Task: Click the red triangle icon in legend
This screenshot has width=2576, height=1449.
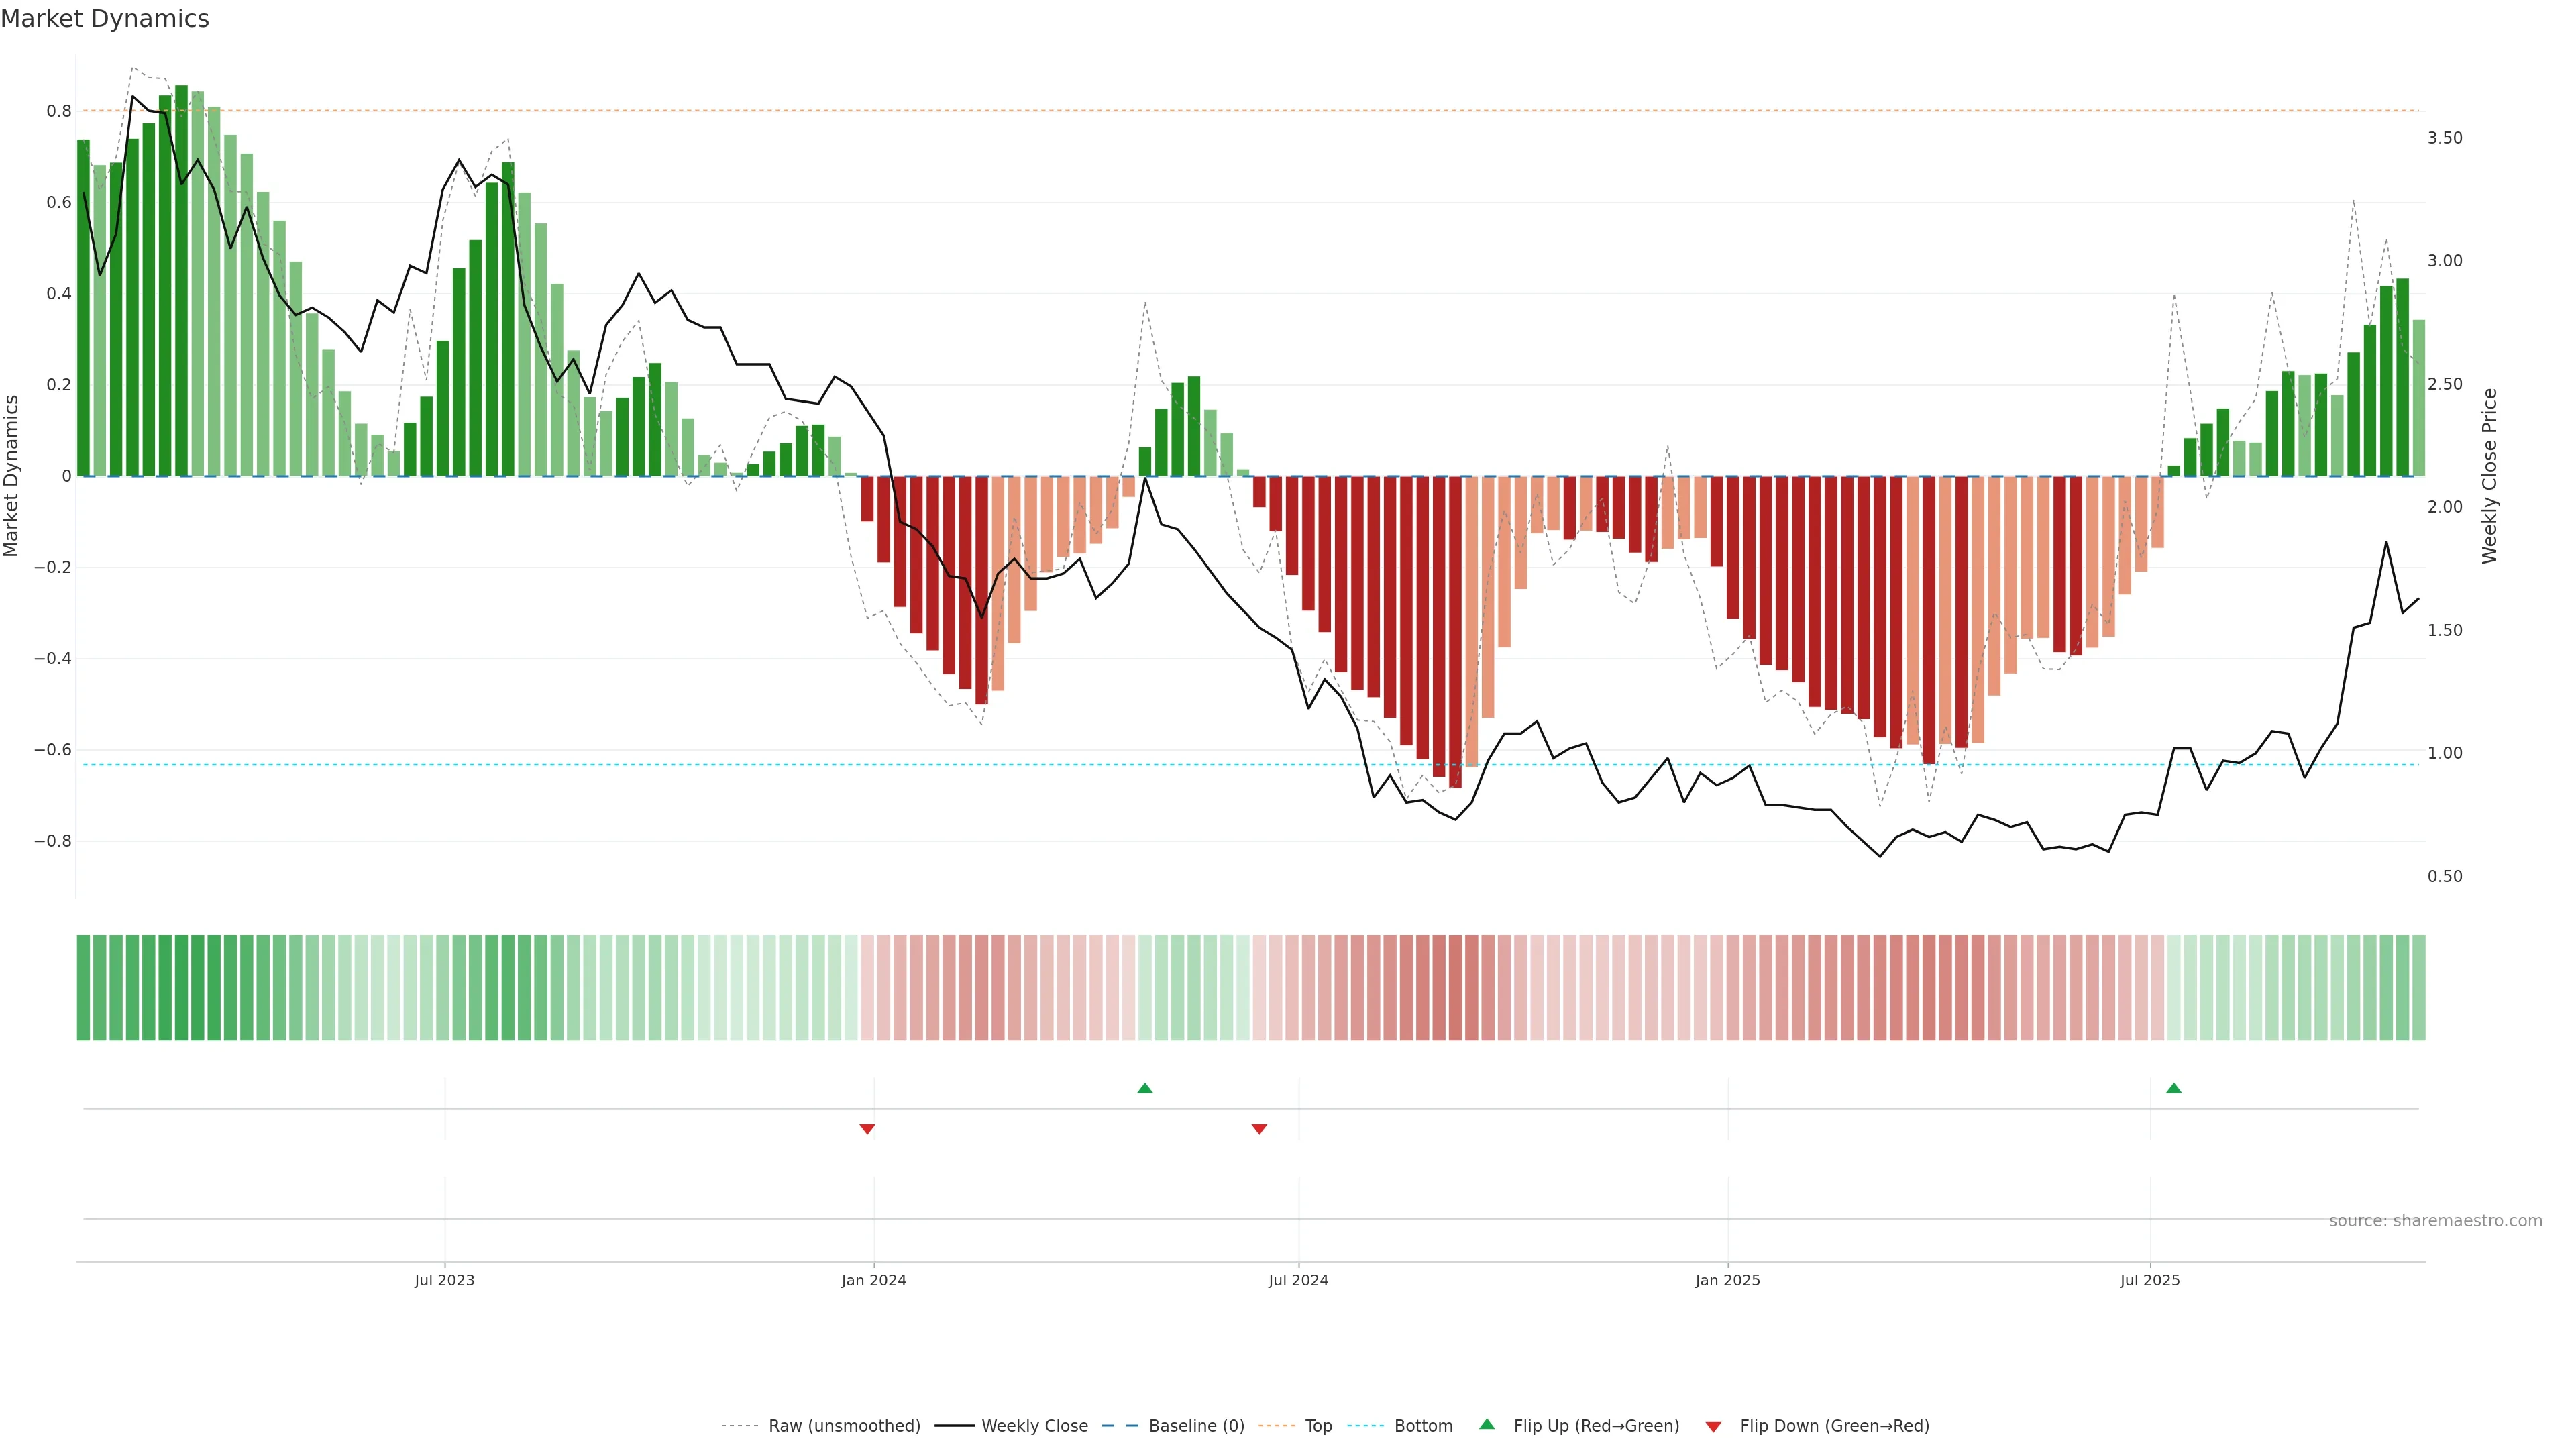Action: pos(1713,1426)
